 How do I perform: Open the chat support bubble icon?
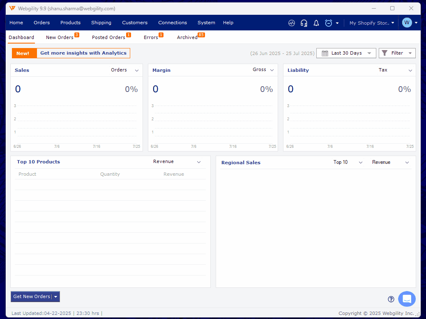click(407, 299)
